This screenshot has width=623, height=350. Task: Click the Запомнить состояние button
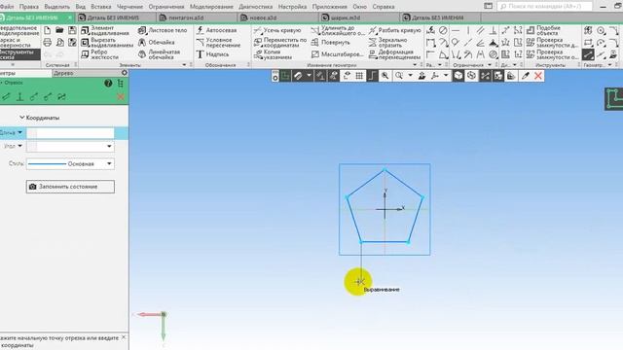(70, 187)
